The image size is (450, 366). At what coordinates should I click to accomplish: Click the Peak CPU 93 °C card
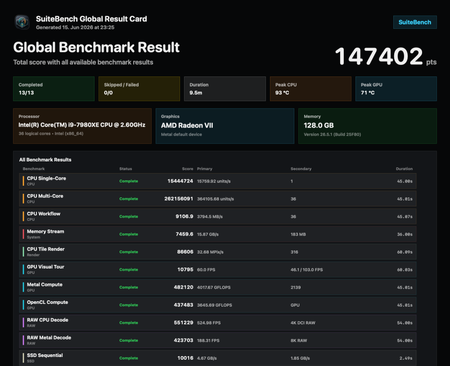tap(310, 89)
